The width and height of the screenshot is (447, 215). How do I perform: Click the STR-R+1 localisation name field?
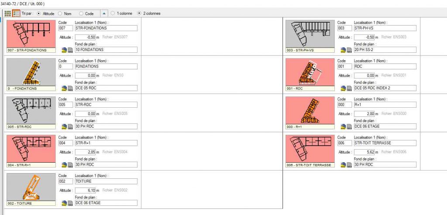(x=106, y=143)
